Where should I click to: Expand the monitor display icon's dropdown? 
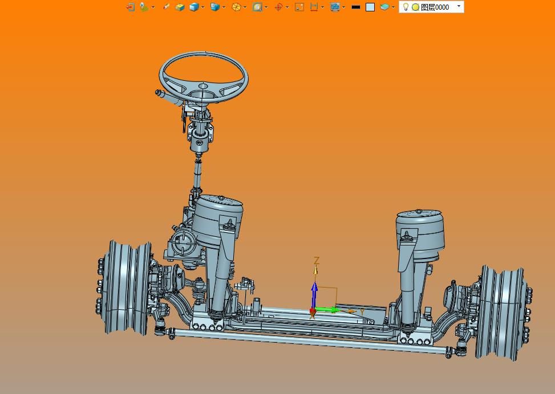[344, 7]
